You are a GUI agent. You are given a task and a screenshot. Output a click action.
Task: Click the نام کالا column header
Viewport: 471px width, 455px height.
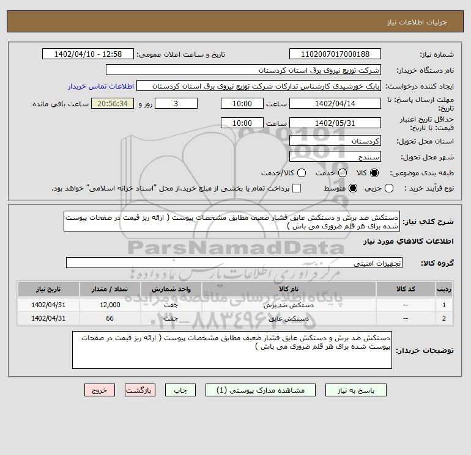tap(289, 289)
